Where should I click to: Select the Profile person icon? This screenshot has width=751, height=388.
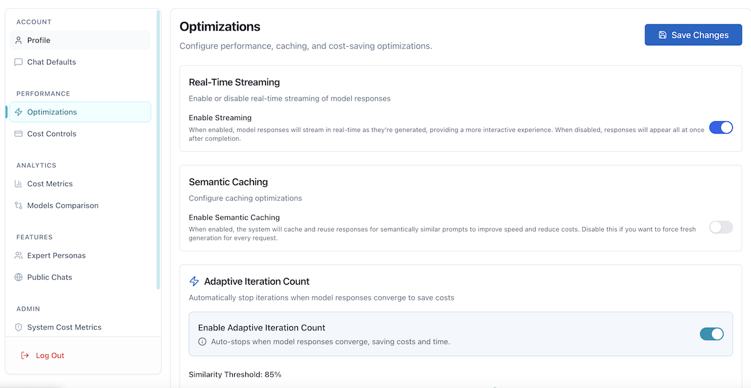coord(17,40)
